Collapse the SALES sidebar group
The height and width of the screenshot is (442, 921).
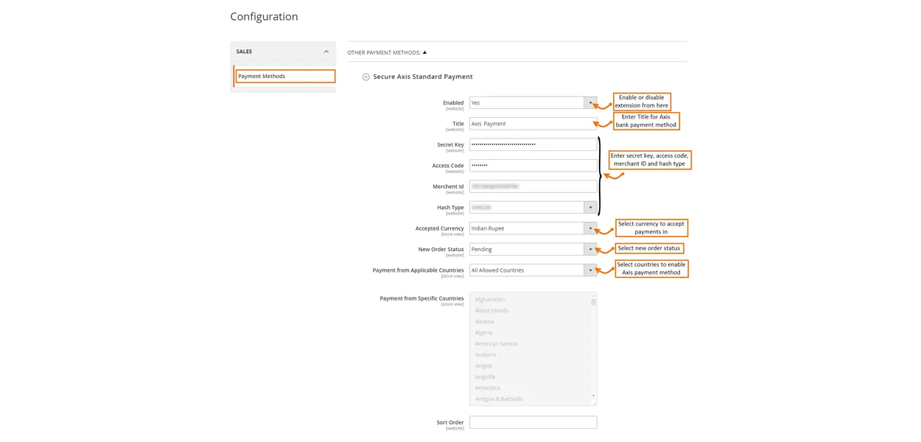pos(326,52)
